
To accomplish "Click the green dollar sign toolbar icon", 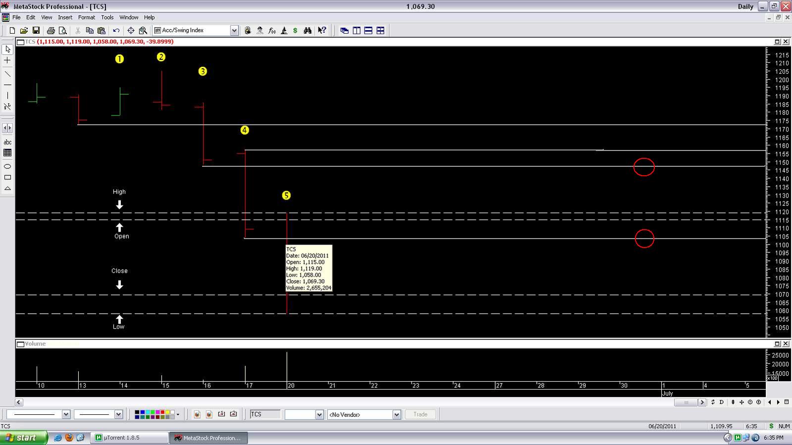I will tap(295, 31).
